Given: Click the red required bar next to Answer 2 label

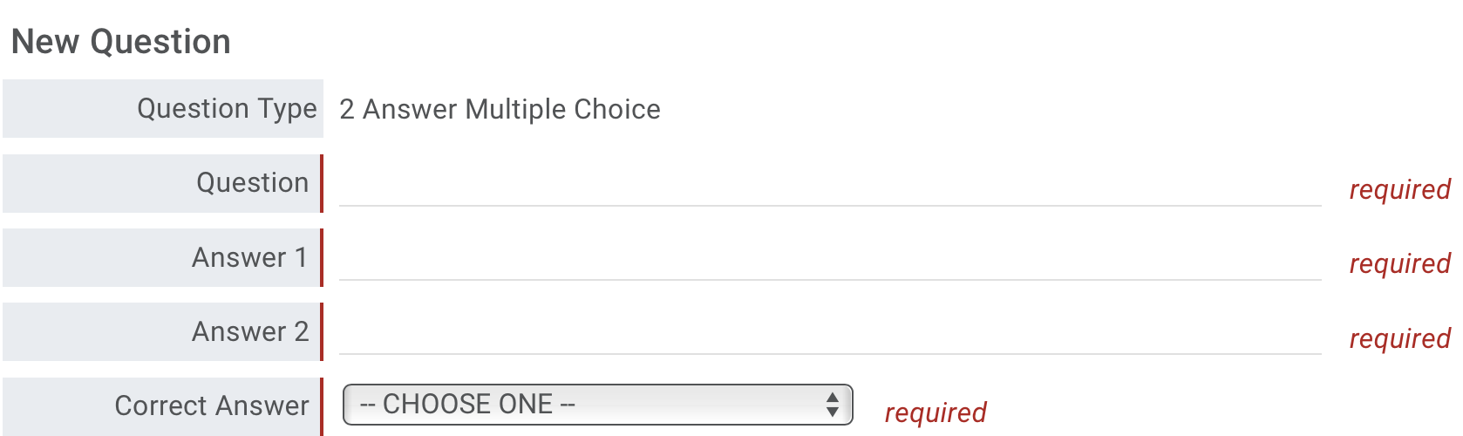Looking at the screenshot, I should [322, 332].
